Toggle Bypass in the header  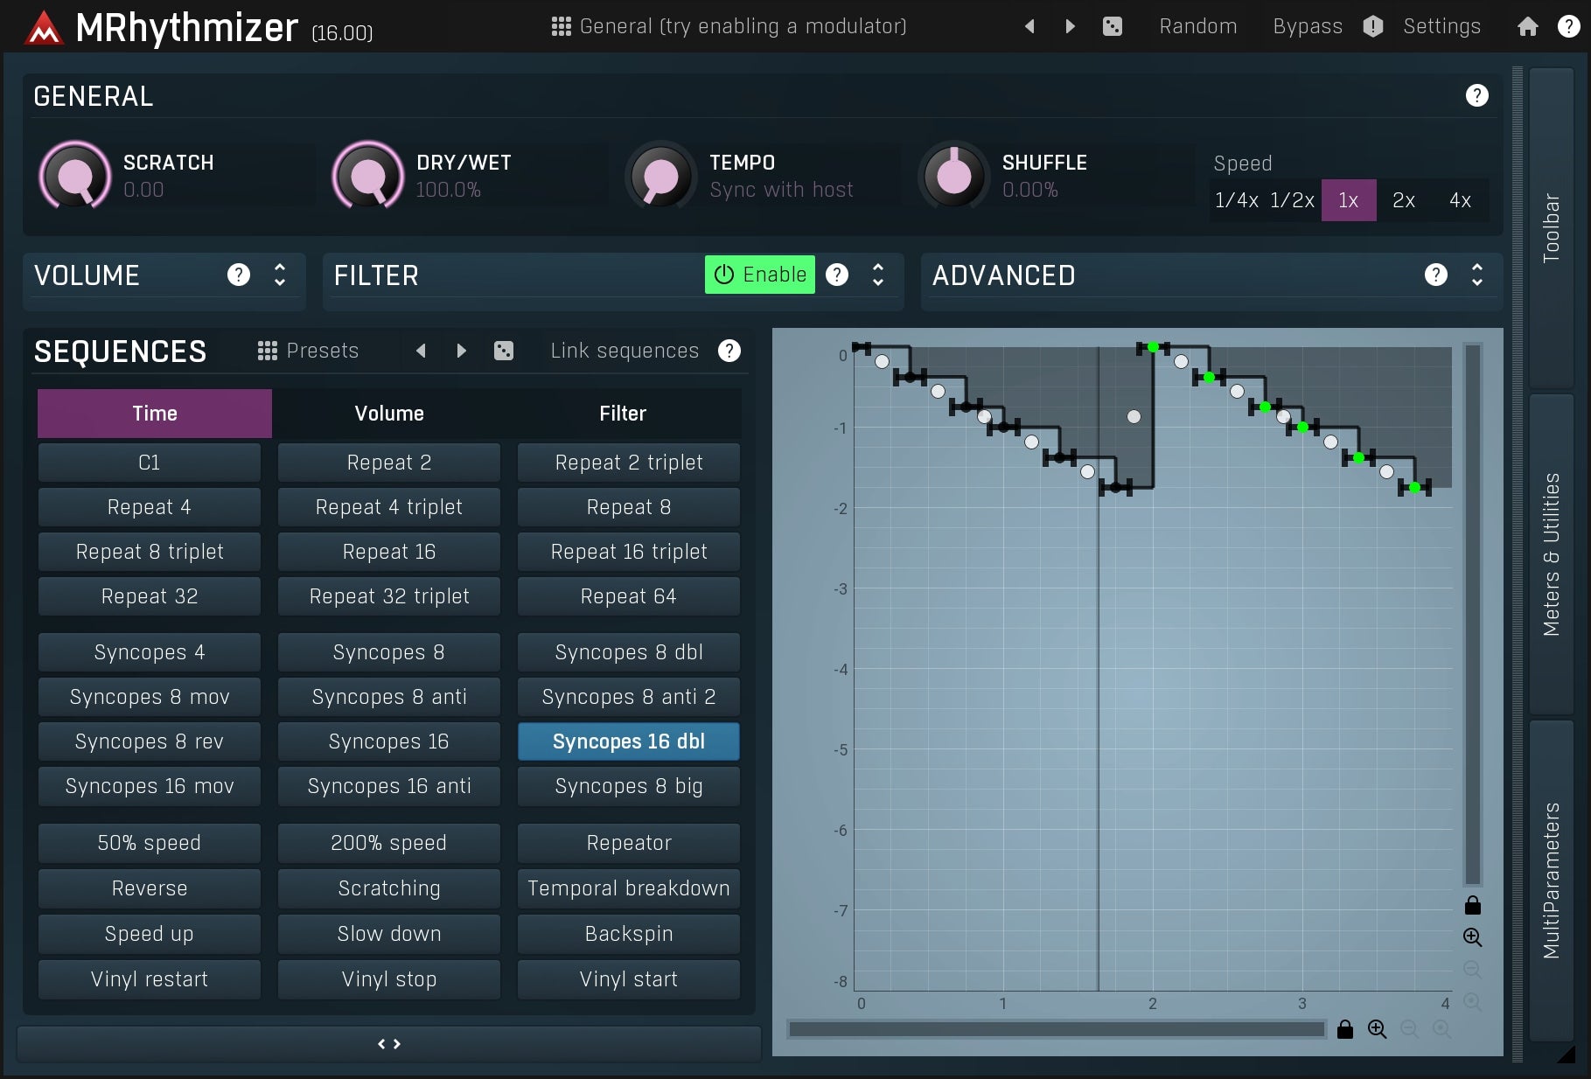point(1307,26)
